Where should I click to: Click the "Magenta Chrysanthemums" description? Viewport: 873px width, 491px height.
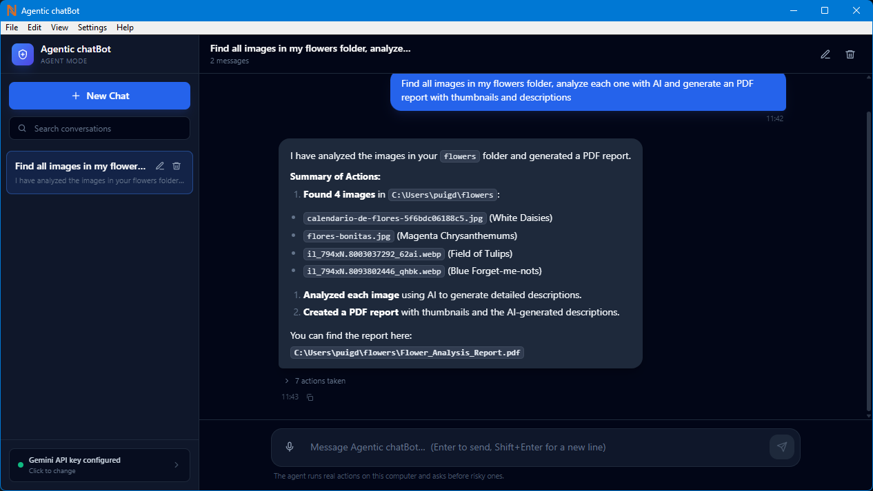457,236
